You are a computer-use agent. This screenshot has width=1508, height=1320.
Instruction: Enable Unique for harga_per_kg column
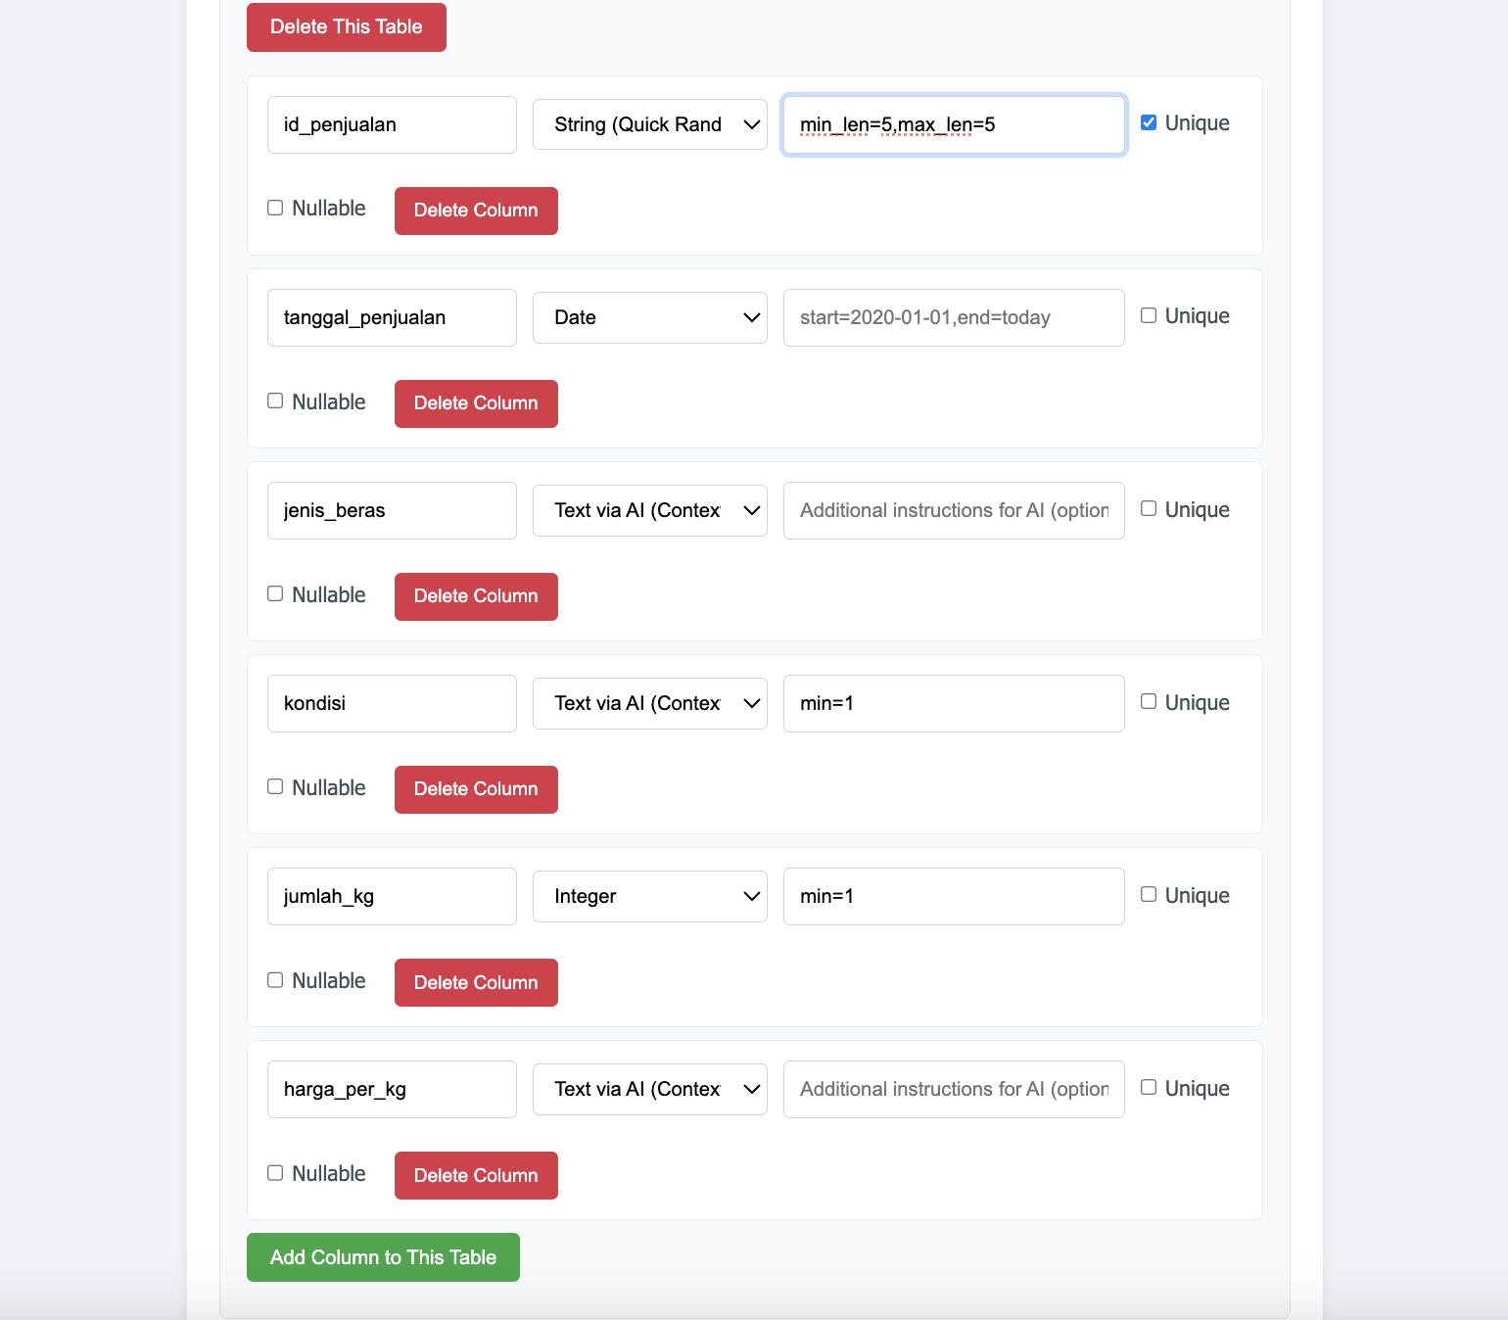(1149, 1087)
